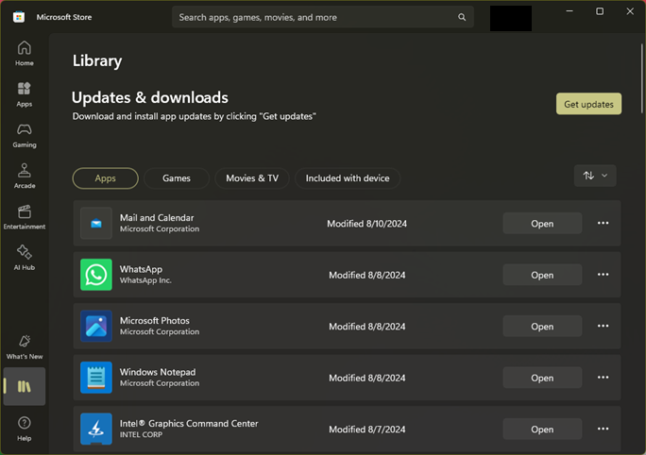
Task: Open Microsoft Photos from the library
Action: tap(542, 326)
